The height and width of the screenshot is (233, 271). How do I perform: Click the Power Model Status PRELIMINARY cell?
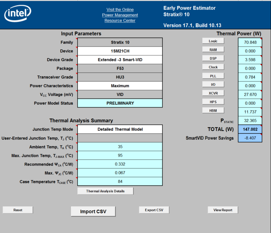(x=120, y=103)
